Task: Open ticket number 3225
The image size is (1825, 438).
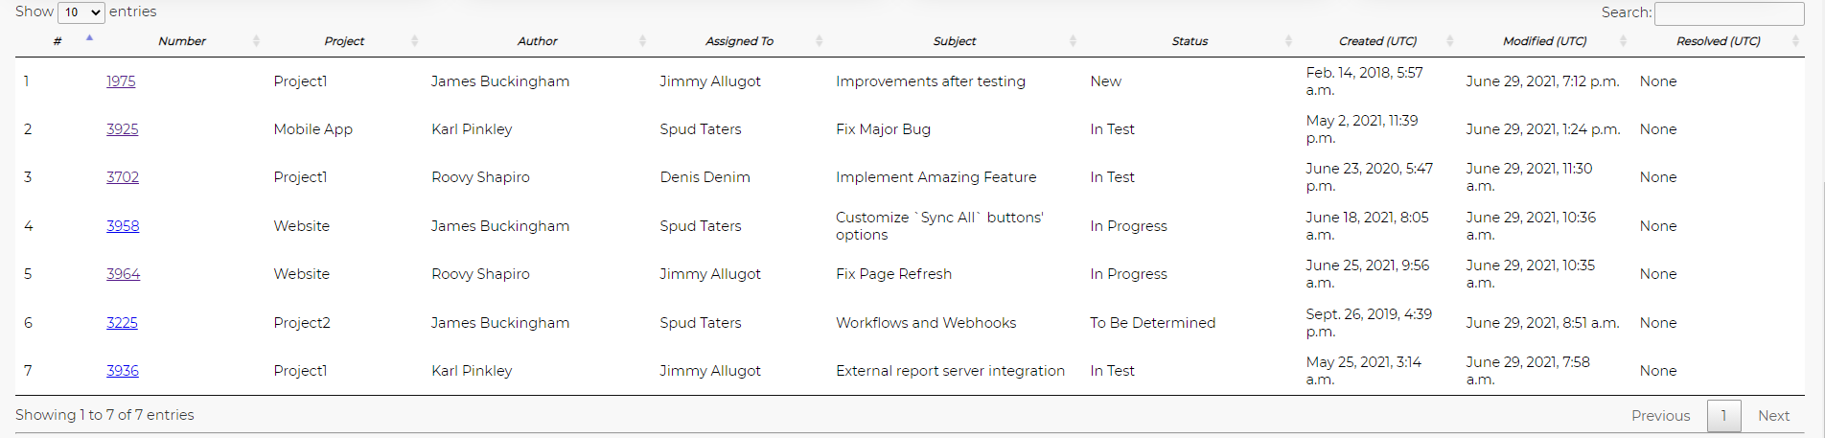Action: point(122,323)
